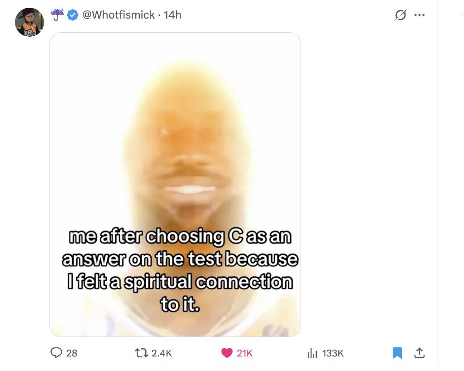Open the glowing face meme image
Viewport: 464px width, 371px height.
[x=175, y=185]
